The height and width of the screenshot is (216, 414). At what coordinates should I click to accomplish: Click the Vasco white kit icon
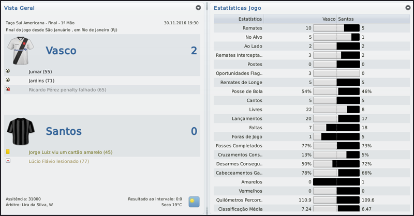20,51
